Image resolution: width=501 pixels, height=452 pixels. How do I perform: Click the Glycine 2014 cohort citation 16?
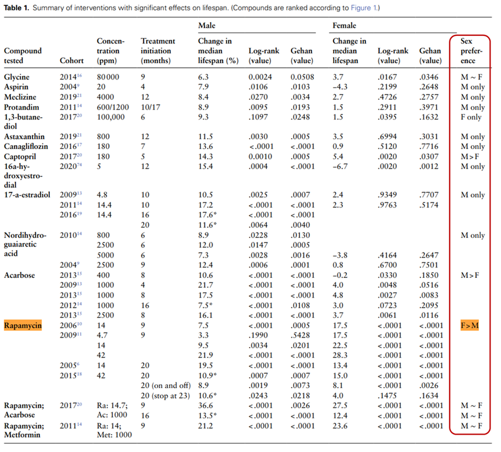point(78,75)
